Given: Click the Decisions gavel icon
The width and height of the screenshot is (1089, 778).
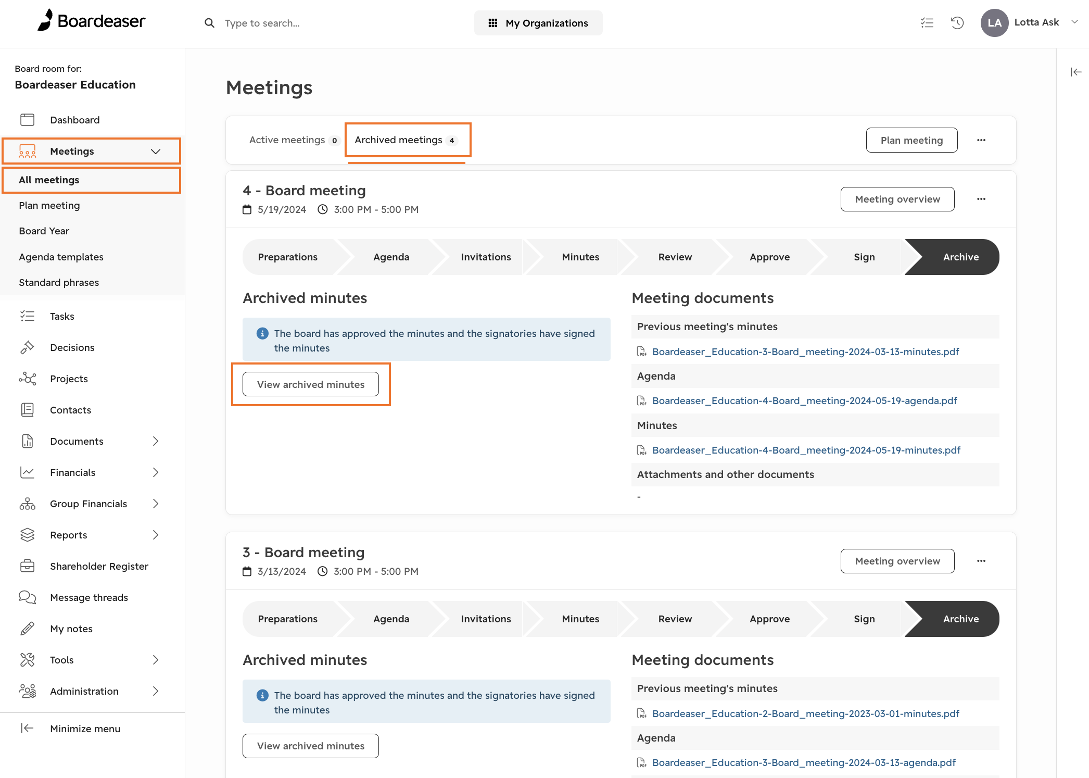Looking at the screenshot, I should tap(27, 347).
